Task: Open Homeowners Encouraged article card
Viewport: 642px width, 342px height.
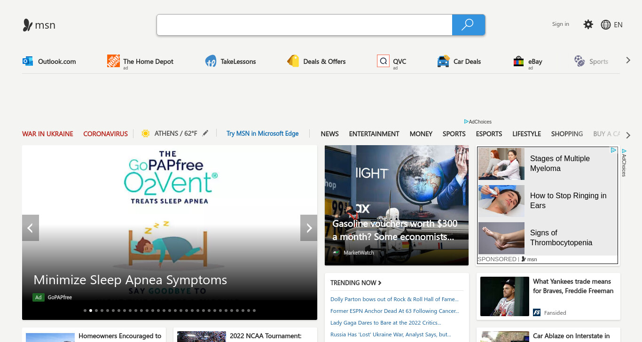Action: coord(94,335)
